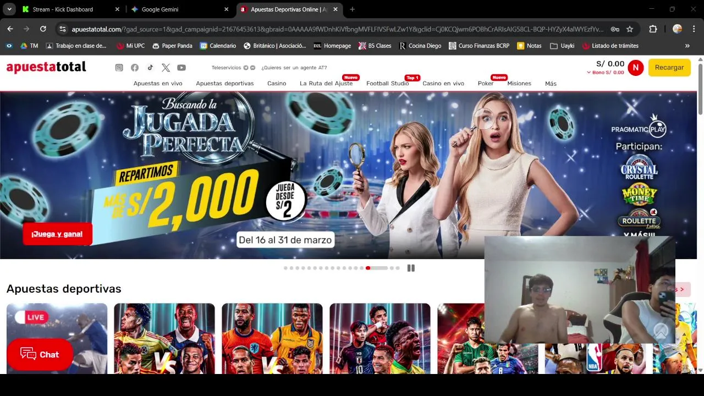Open Chrome three-dot menu

(x=694, y=29)
